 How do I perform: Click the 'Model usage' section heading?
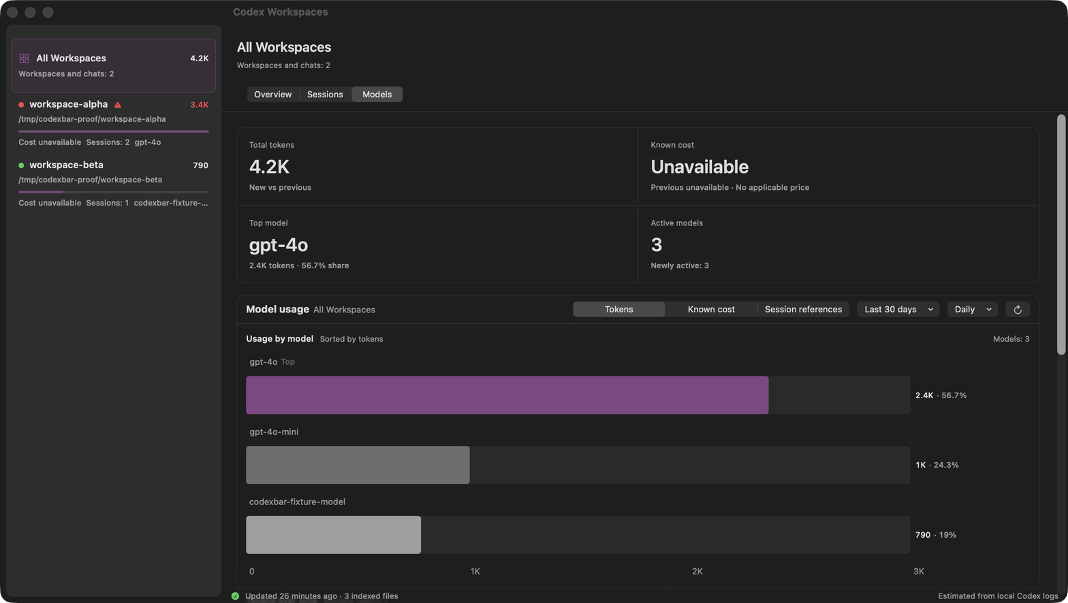click(277, 310)
